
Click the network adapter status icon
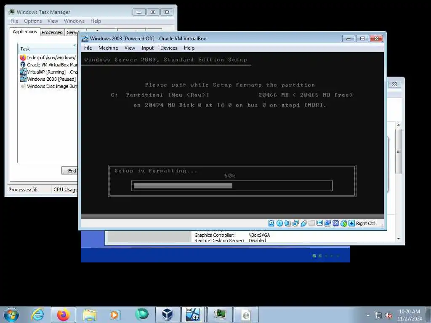295,223
